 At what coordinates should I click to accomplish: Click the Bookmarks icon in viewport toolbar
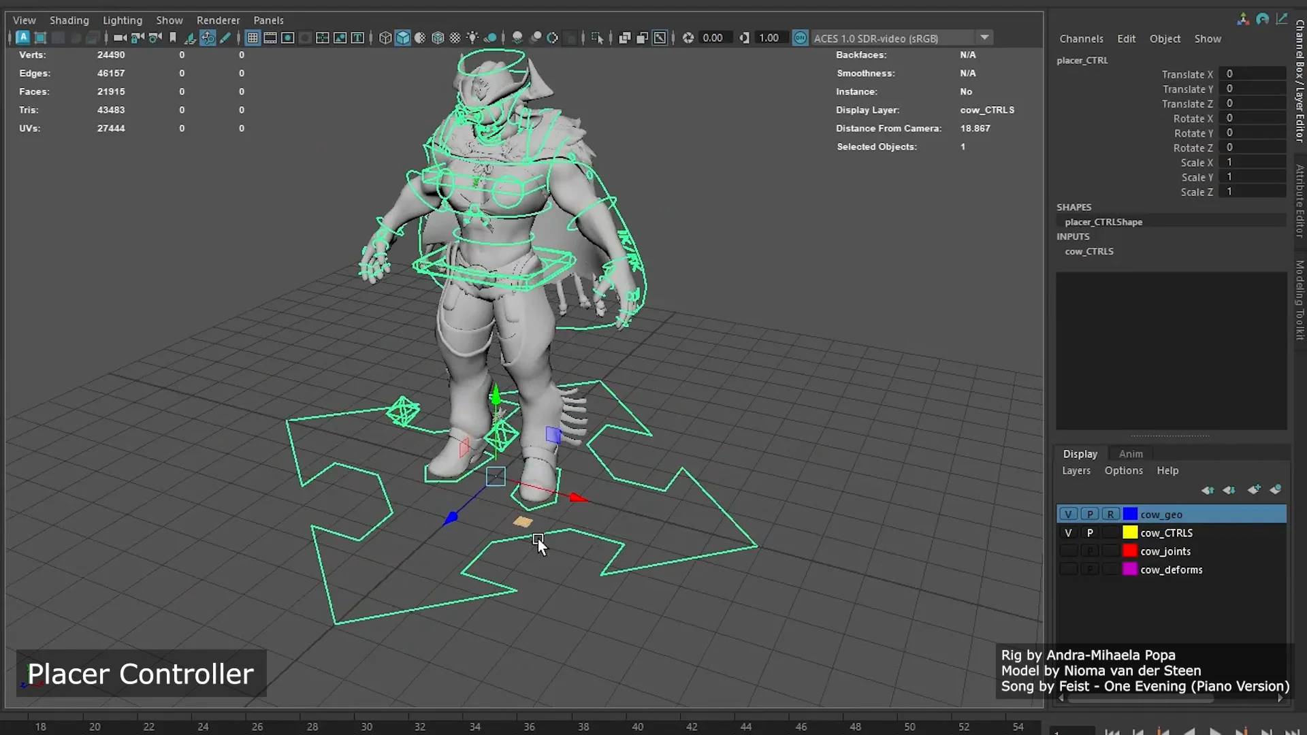(173, 38)
